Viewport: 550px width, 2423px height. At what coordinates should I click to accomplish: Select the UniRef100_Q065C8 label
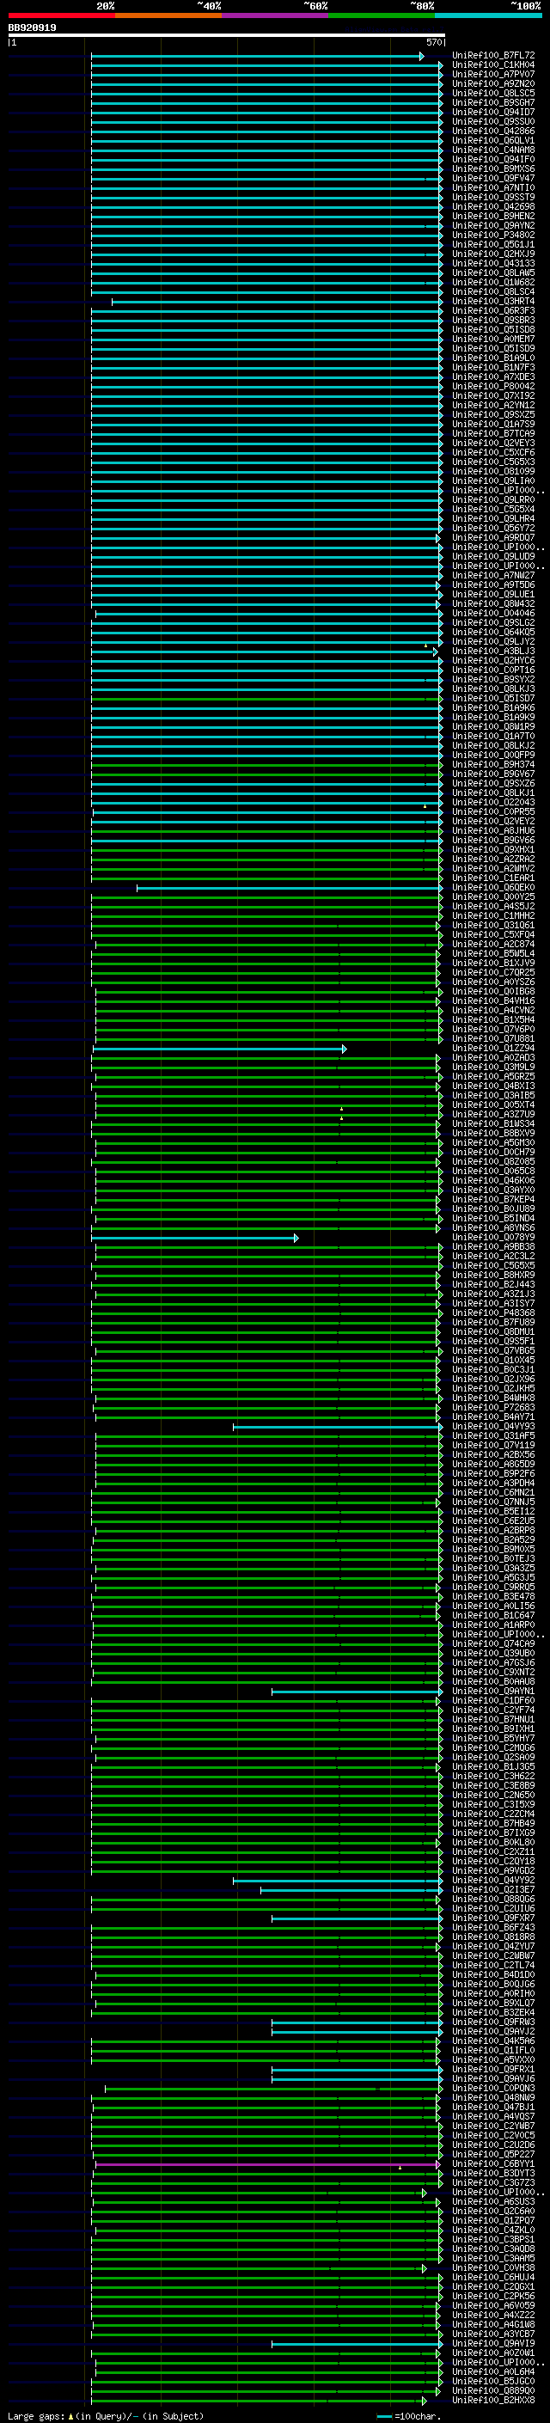pos(493,1171)
